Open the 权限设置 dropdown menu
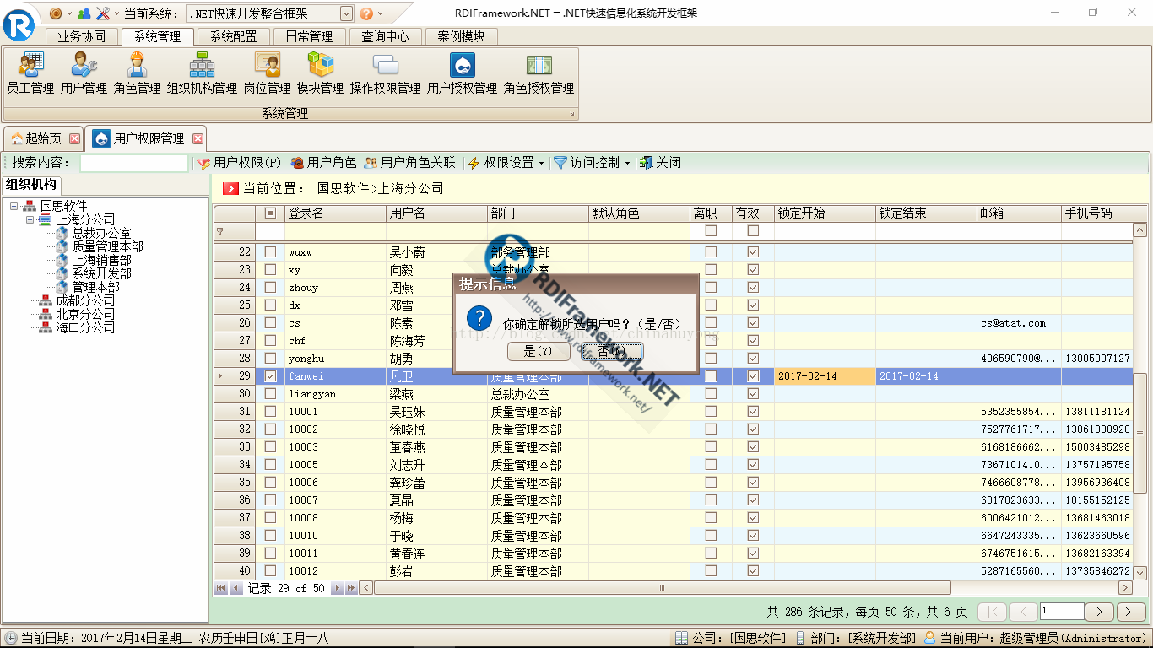Image resolution: width=1153 pixels, height=648 pixels. click(506, 163)
